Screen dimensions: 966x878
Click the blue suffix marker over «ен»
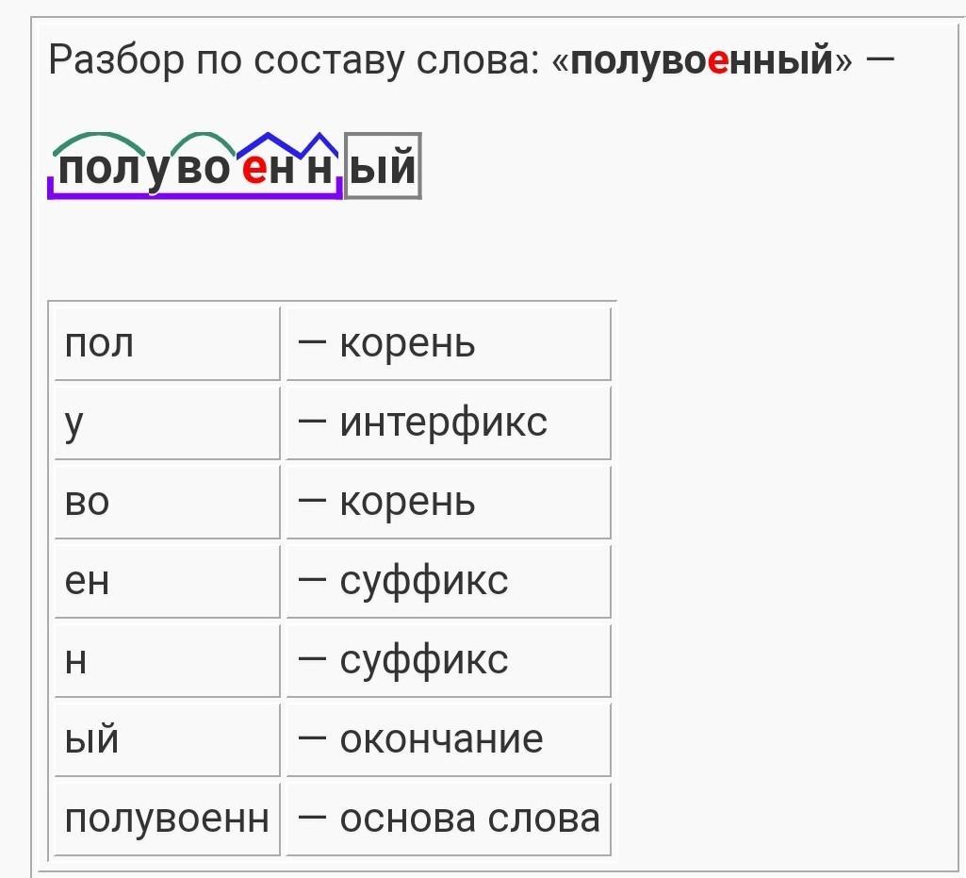pyautogui.click(x=268, y=143)
